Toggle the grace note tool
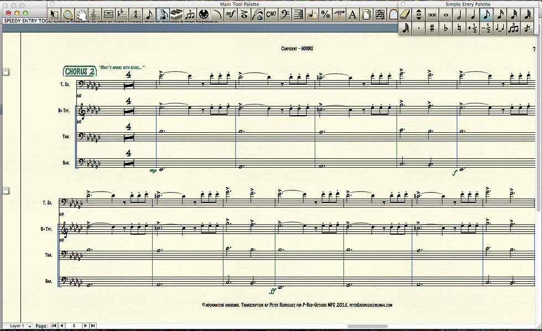This screenshot has width=542, height=331. click(527, 28)
